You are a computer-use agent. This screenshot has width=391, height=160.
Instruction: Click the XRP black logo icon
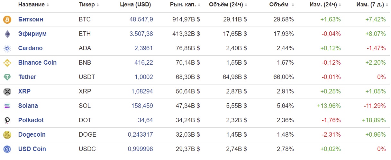(x=7, y=92)
